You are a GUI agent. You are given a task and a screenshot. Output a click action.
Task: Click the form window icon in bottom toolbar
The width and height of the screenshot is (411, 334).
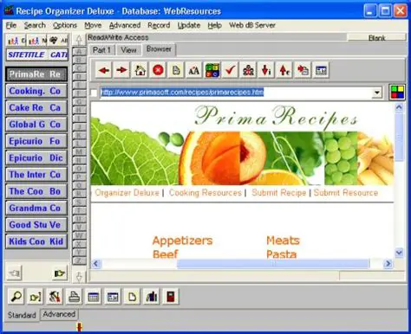[113, 297]
